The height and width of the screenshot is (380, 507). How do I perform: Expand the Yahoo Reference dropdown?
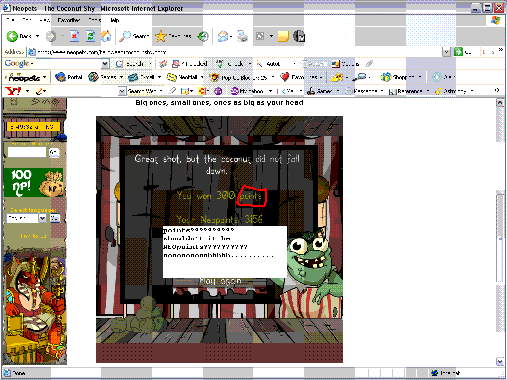[428, 91]
